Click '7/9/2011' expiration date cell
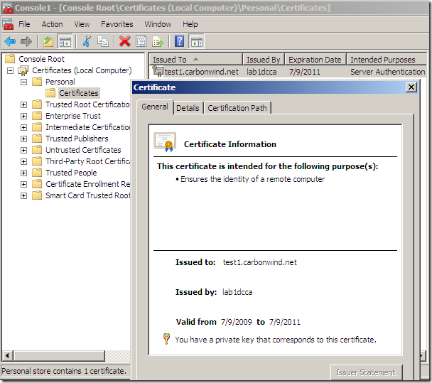The height and width of the screenshot is (383, 432). tap(305, 72)
